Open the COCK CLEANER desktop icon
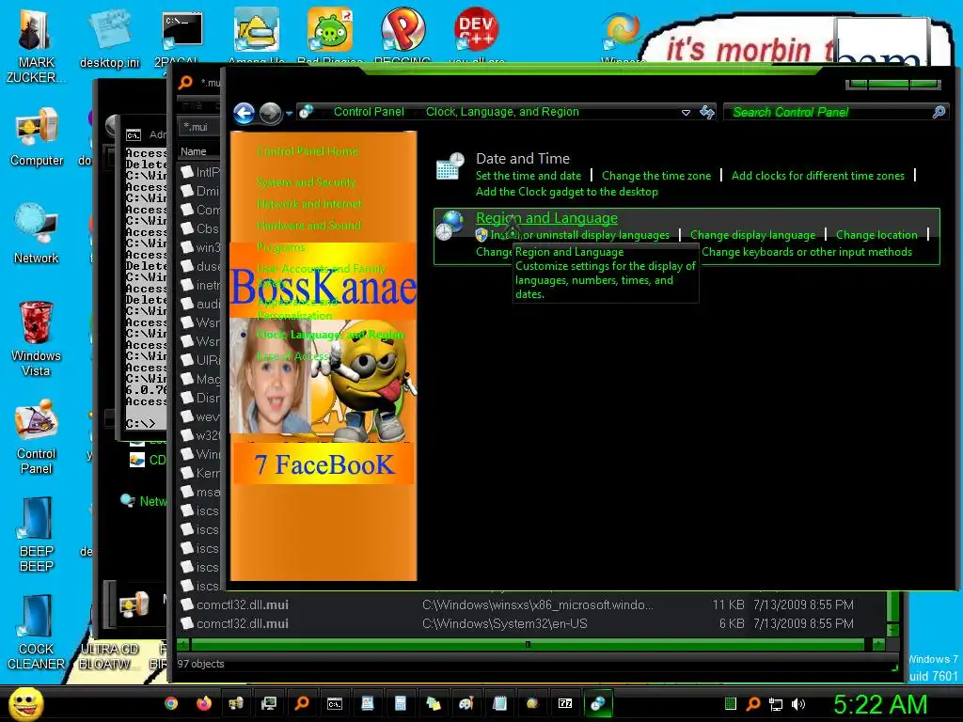963x722 pixels. click(37, 633)
